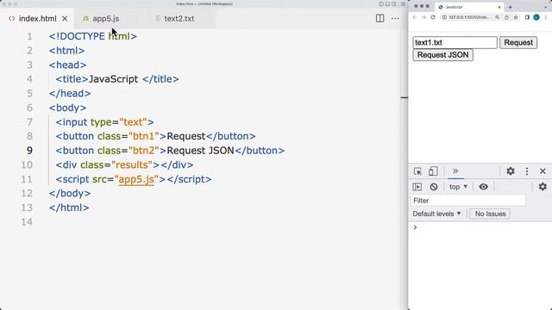The height and width of the screenshot is (310, 552).
Task: Click the closing </body> tag
Action: click(x=70, y=193)
